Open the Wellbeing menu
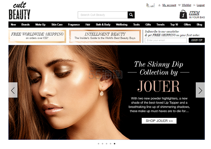Image resolution: width=211 pixels, height=149 pixels. [122, 25]
